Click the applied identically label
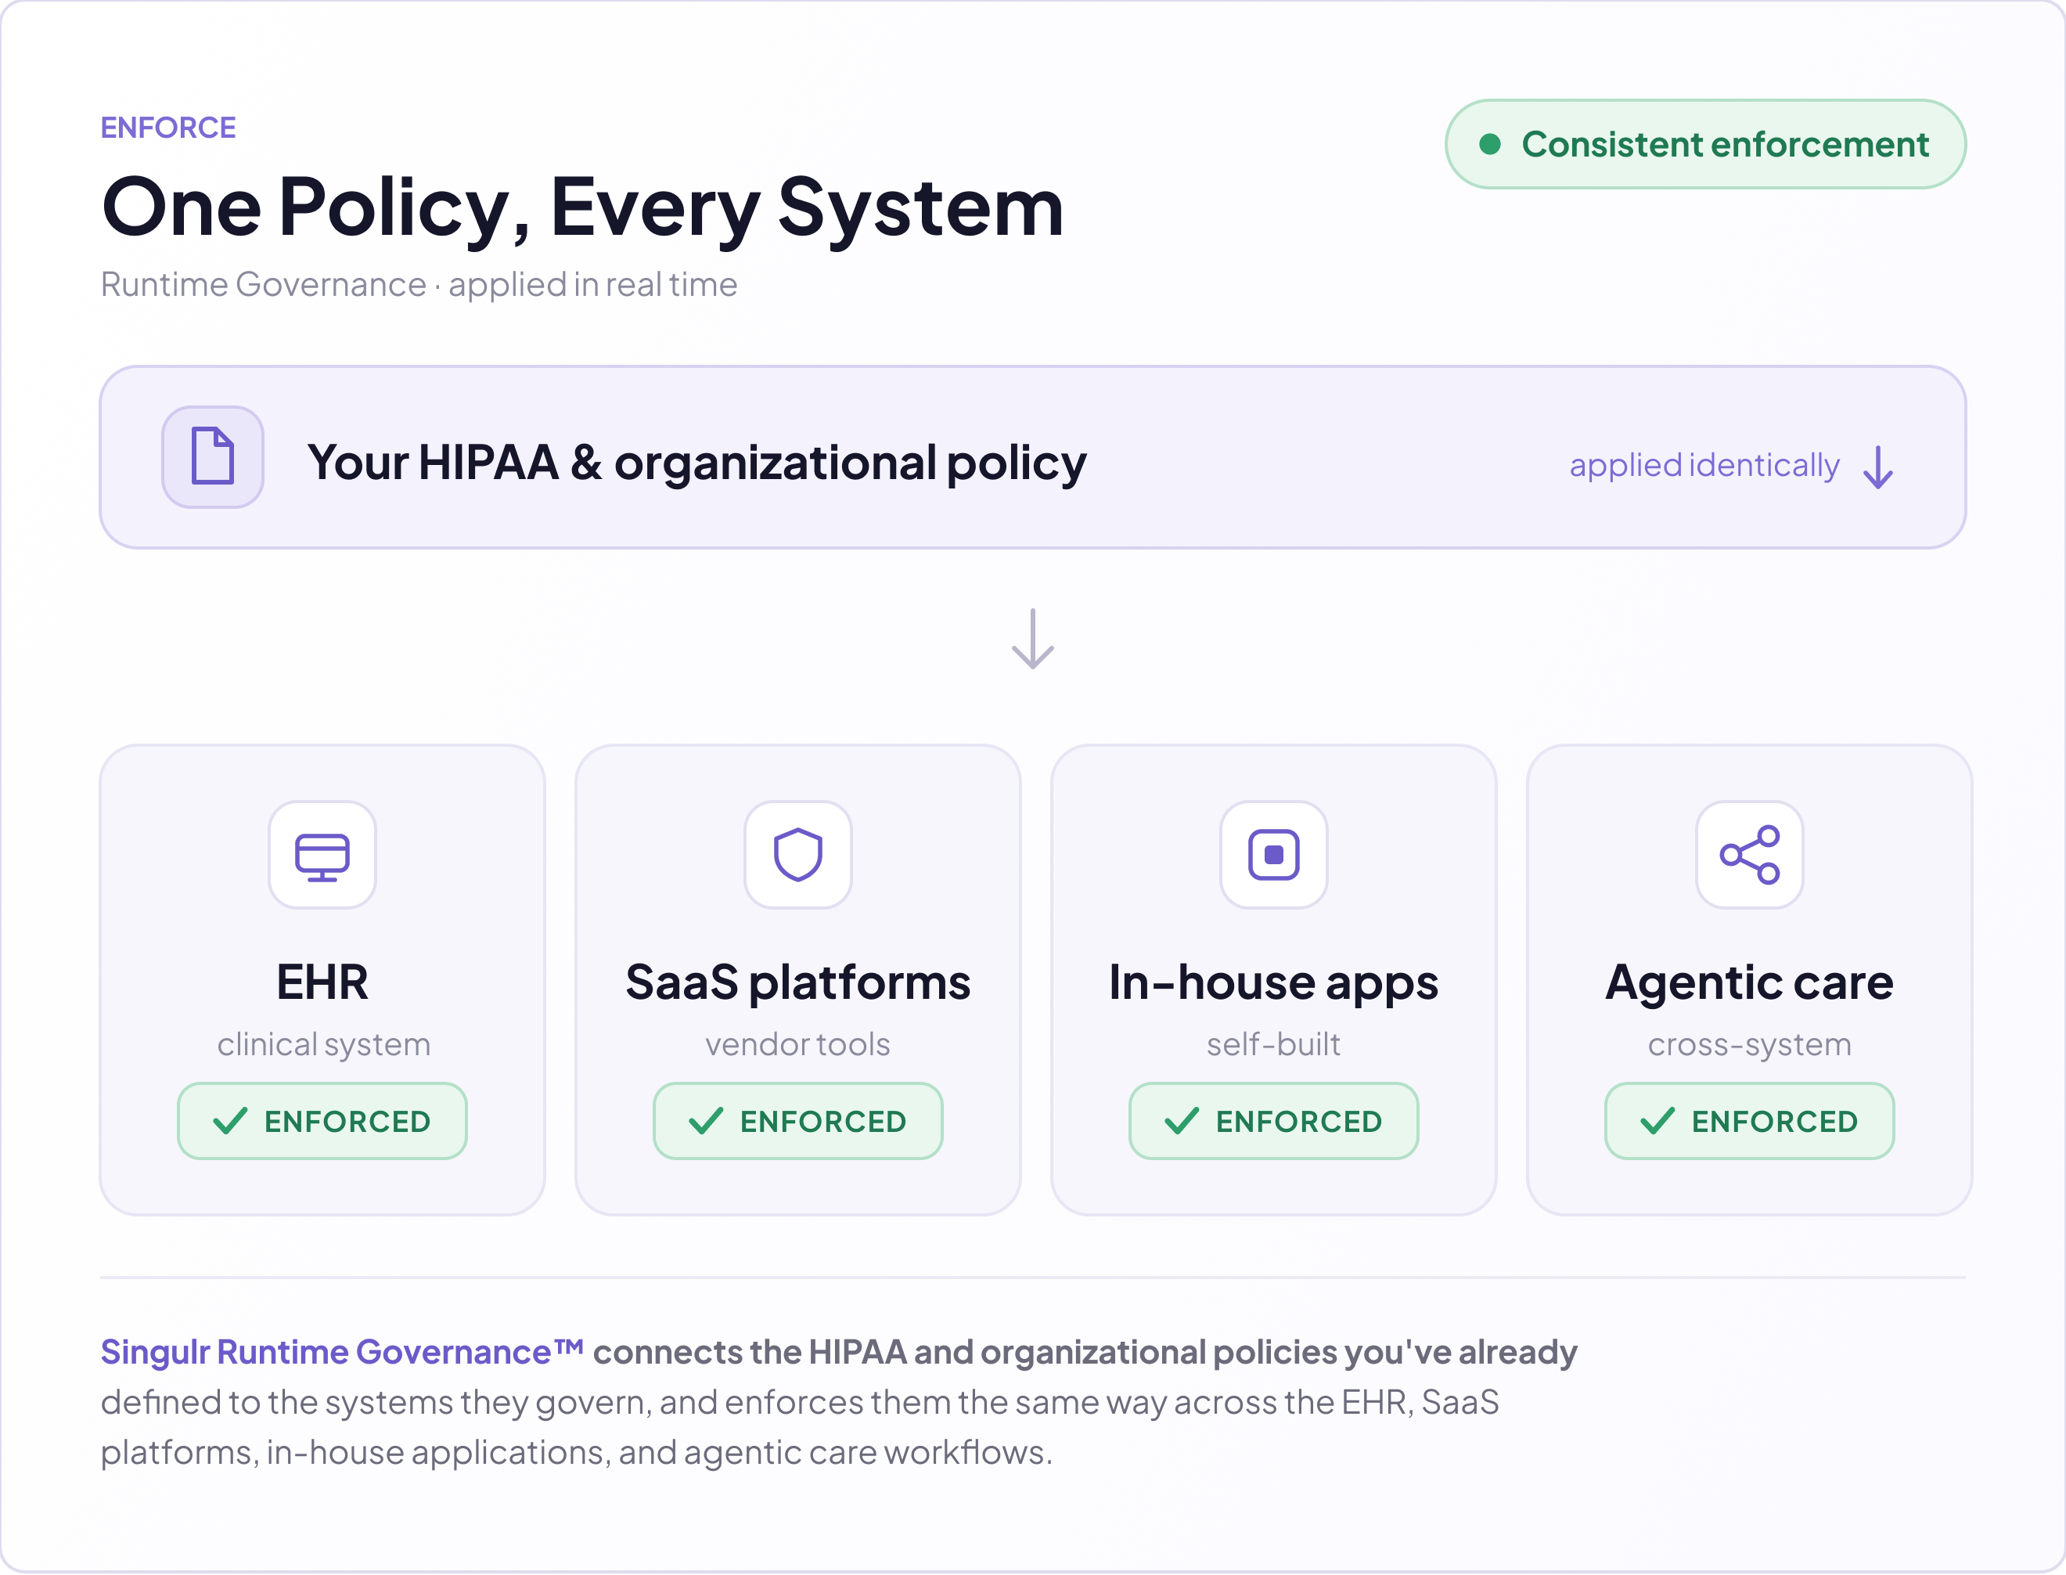This screenshot has width=2066, height=1575. point(1704,466)
